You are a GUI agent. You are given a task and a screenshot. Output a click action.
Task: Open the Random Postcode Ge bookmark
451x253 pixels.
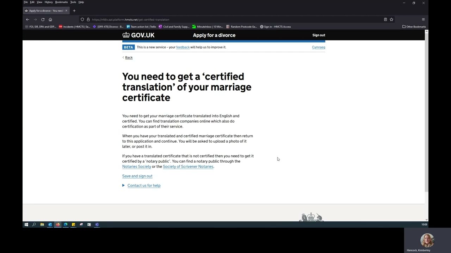tap(242, 27)
